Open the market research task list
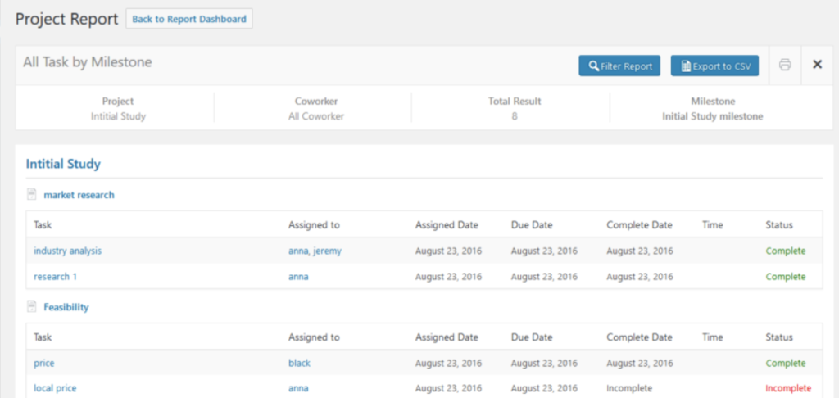 [79, 195]
